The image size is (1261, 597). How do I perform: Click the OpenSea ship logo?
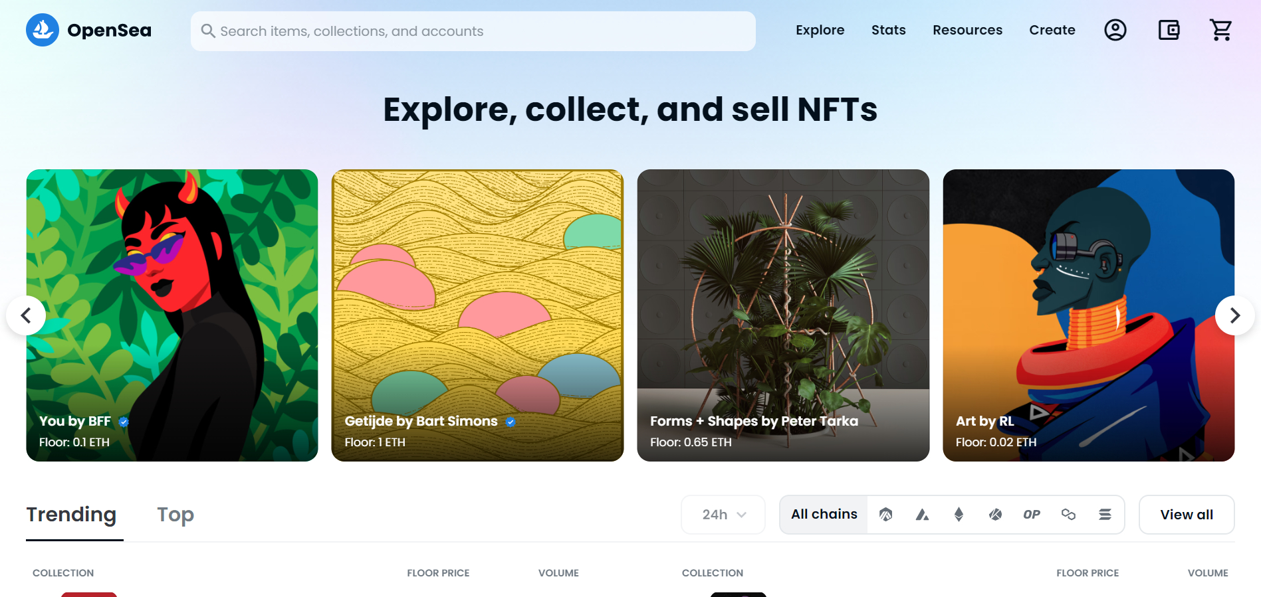(43, 30)
